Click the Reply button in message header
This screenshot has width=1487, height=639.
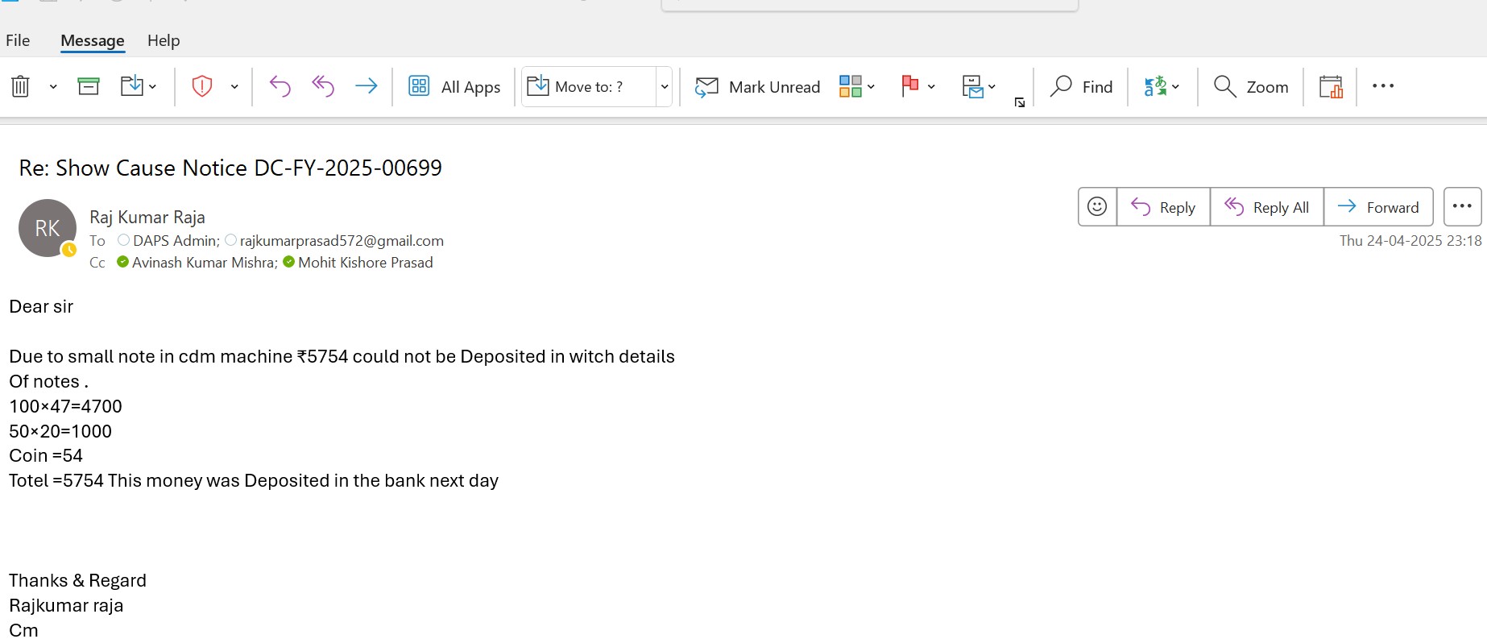click(1163, 207)
